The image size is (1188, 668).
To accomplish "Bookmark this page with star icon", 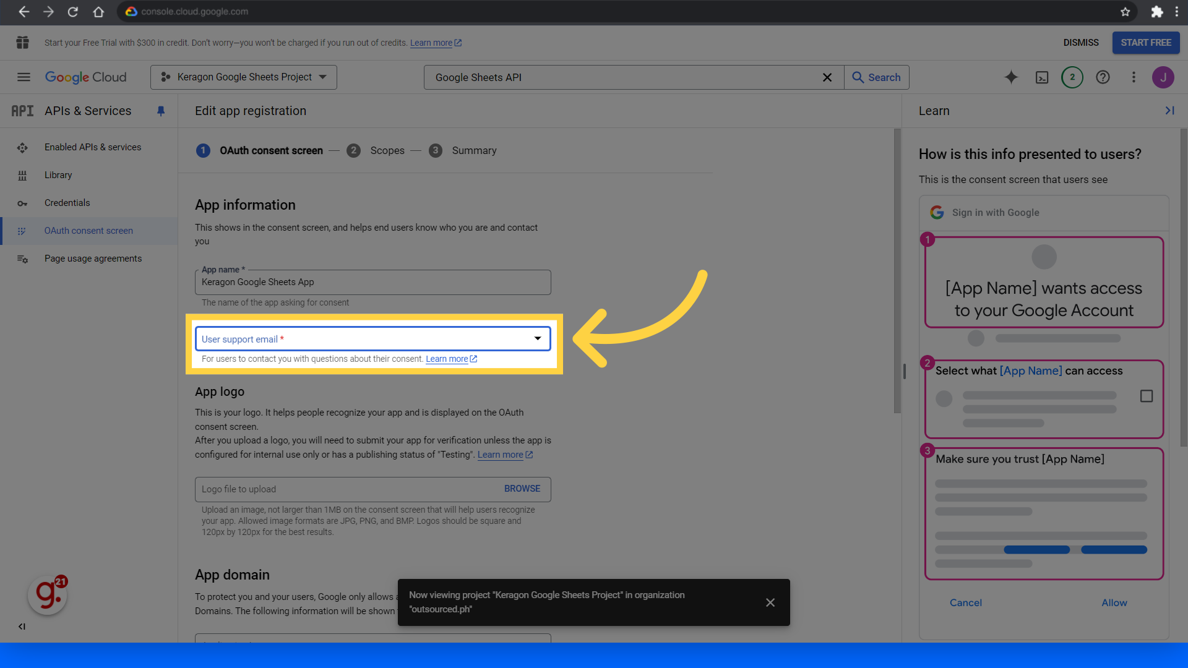I will pyautogui.click(x=1125, y=12).
